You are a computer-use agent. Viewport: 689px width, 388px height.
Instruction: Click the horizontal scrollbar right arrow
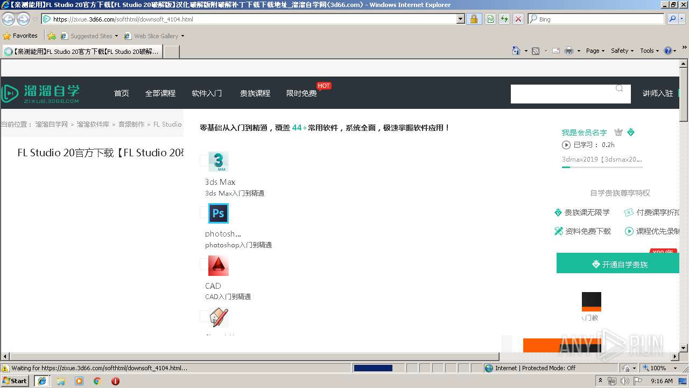tap(675, 357)
